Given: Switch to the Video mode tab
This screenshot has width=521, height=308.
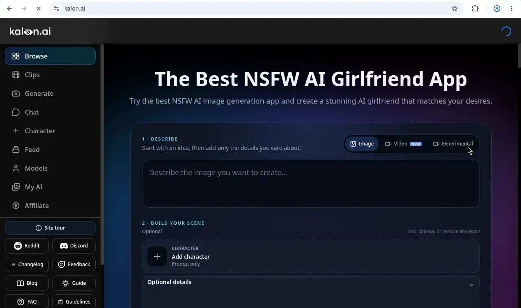Looking at the screenshot, I should pyautogui.click(x=403, y=144).
